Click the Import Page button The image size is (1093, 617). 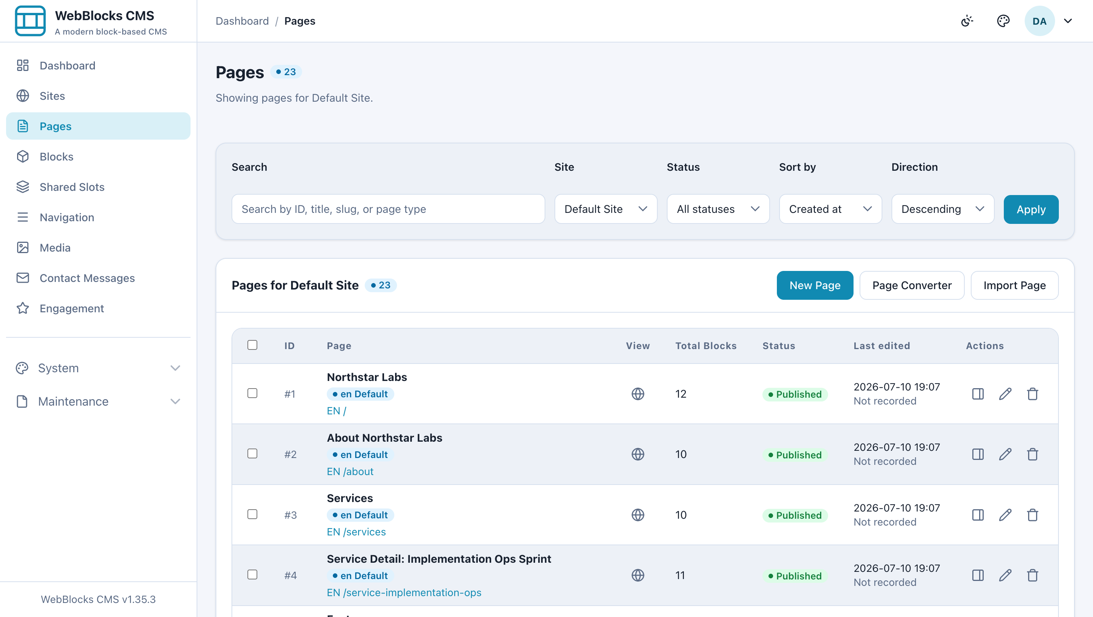tap(1014, 285)
